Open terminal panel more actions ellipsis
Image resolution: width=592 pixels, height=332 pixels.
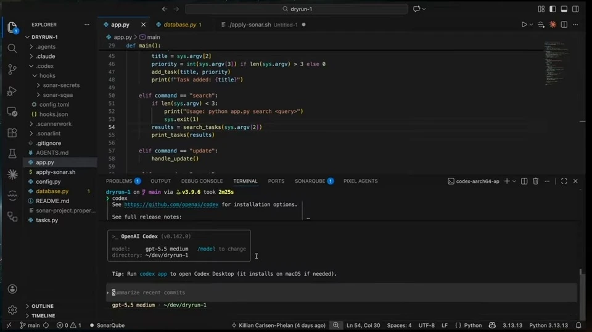(547, 181)
